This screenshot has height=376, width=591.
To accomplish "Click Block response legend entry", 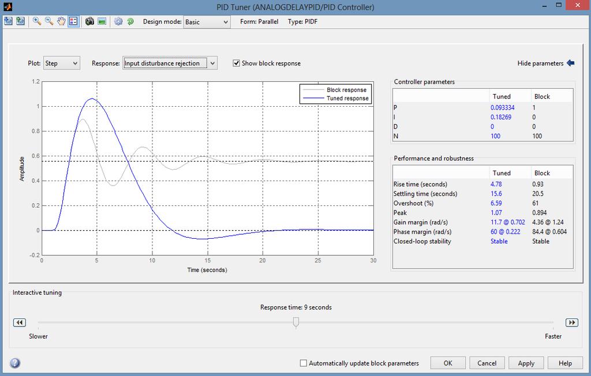I will (x=346, y=89).
